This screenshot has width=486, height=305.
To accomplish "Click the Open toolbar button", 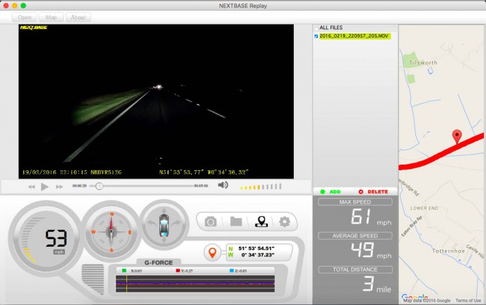I will (x=24, y=17).
